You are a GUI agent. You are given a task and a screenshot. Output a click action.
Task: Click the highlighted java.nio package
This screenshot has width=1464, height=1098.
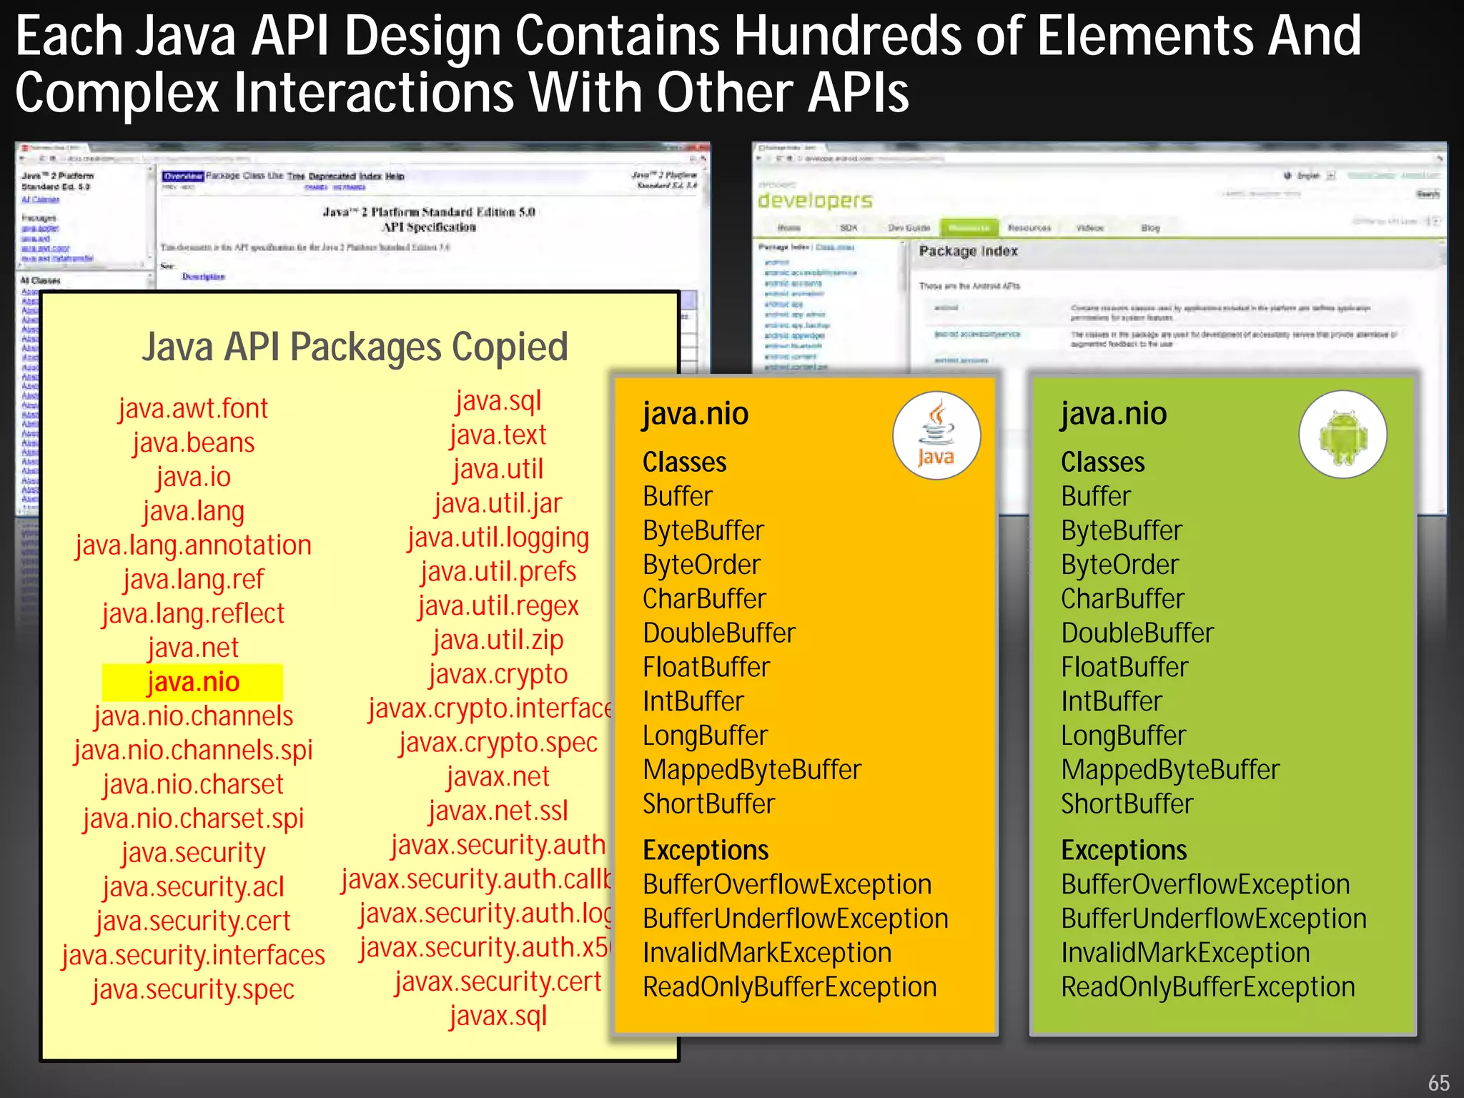193,682
